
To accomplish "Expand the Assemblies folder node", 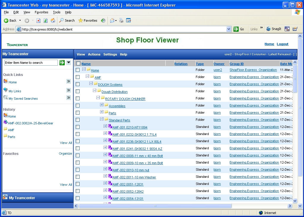I will click(102, 105).
